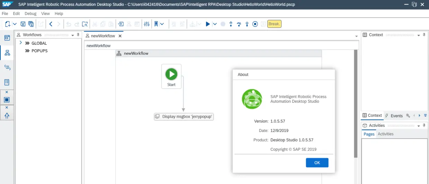This screenshot has height=184, width=429.
Task: Toggle pin on the Context panel
Action: tap(424, 35)
